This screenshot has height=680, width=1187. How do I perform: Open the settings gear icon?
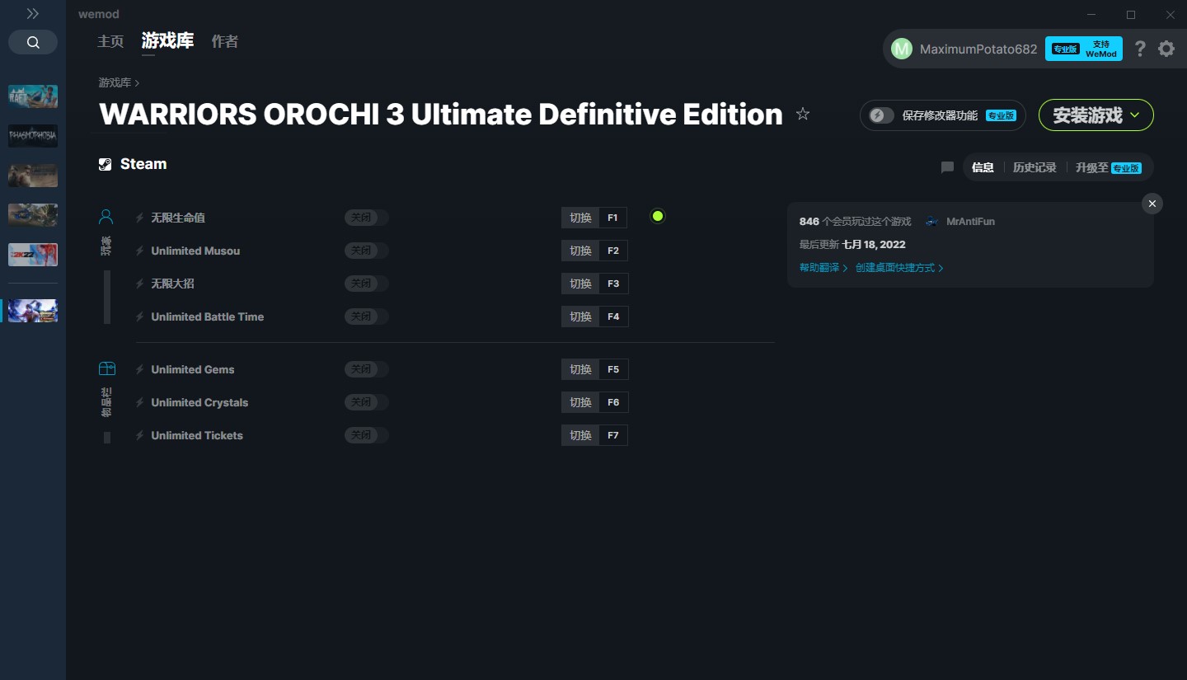tap(1166, 49)
